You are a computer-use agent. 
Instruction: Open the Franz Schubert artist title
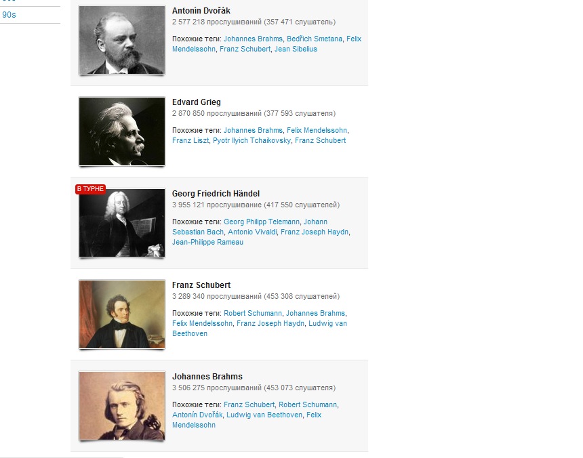click(x=201, y=285)
